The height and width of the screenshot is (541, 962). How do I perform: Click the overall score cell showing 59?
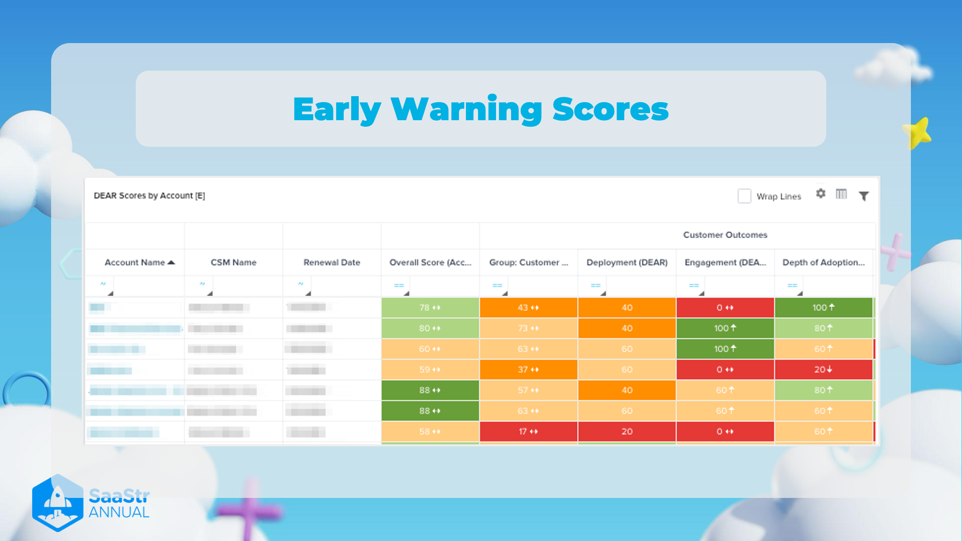pos(430,370)
